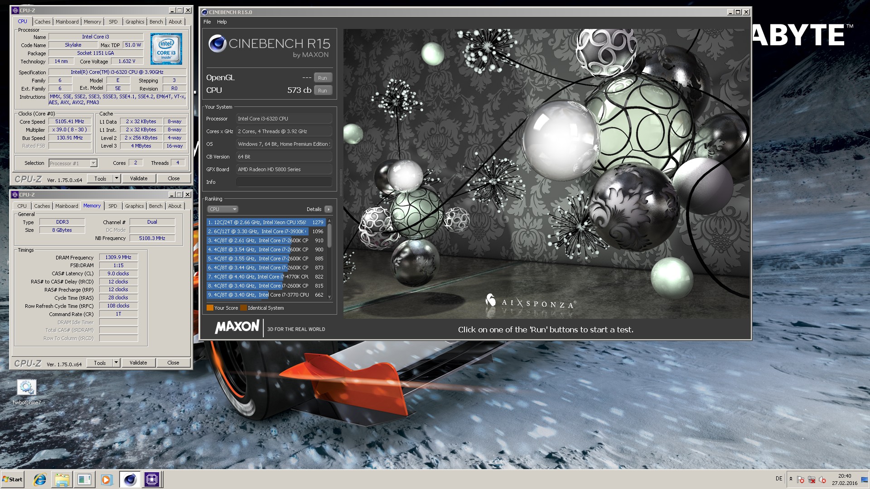Click the GFX Board field AMD Radeon HD 5800
Image resolution: width=870 pixels, height=489 pixels.
tap(284, 169)
